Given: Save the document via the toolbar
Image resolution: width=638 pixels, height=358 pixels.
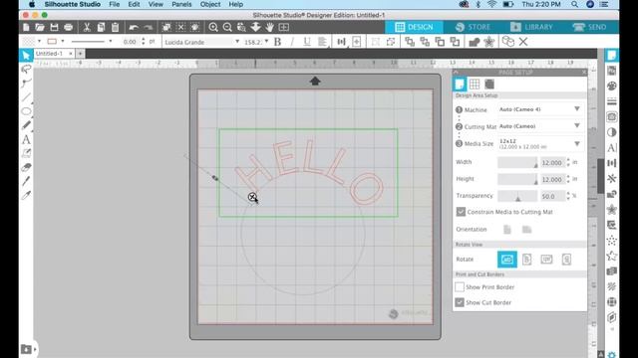Looking at the screenshot, I should (54, 27).
